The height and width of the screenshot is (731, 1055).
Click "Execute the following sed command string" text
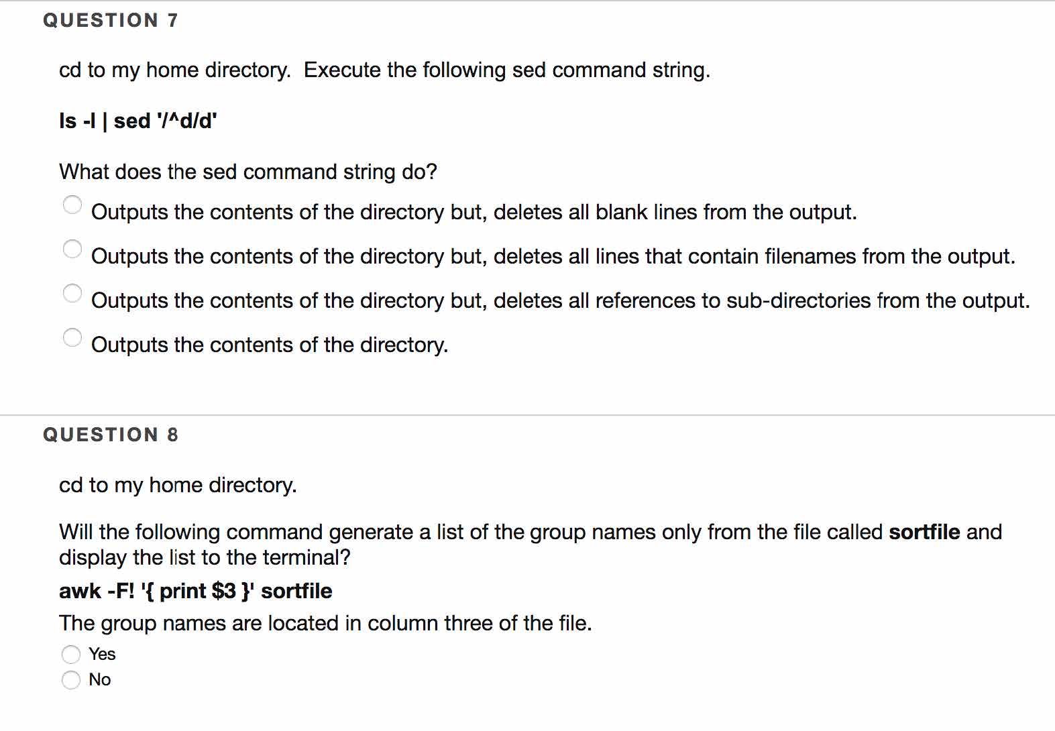[x=506, y=70]
